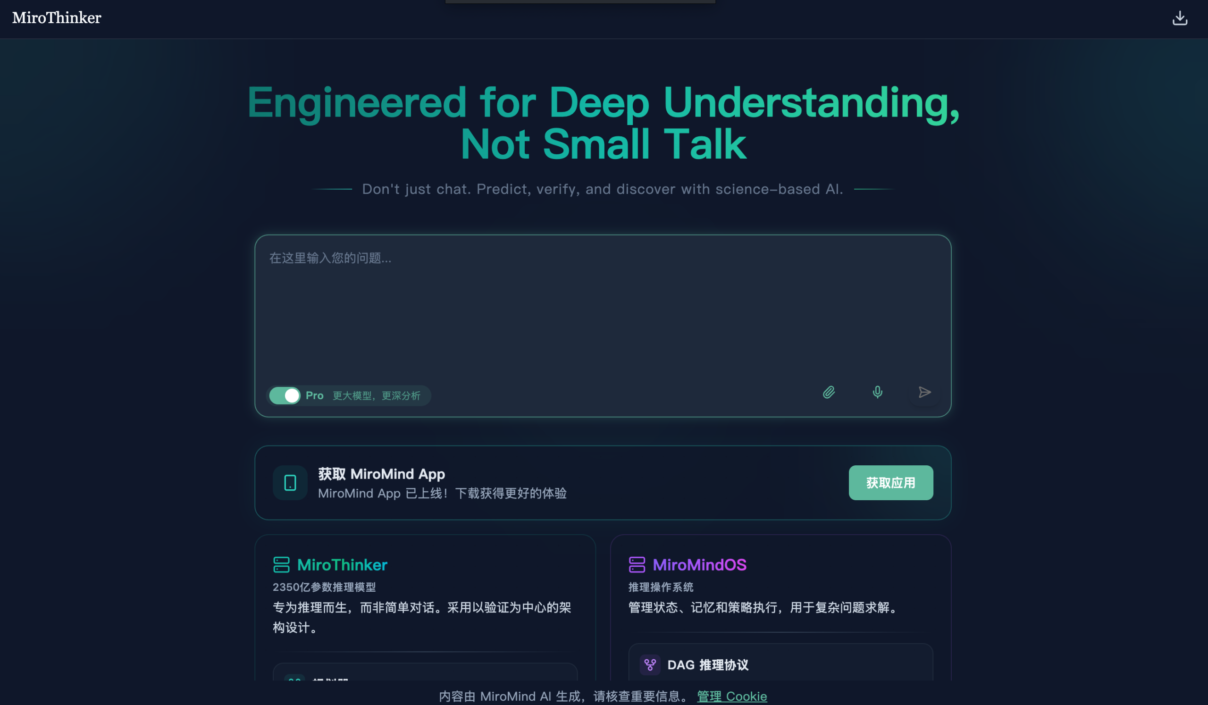Click the DAG node icon in 推理协议 section

(x=650, y=665)
